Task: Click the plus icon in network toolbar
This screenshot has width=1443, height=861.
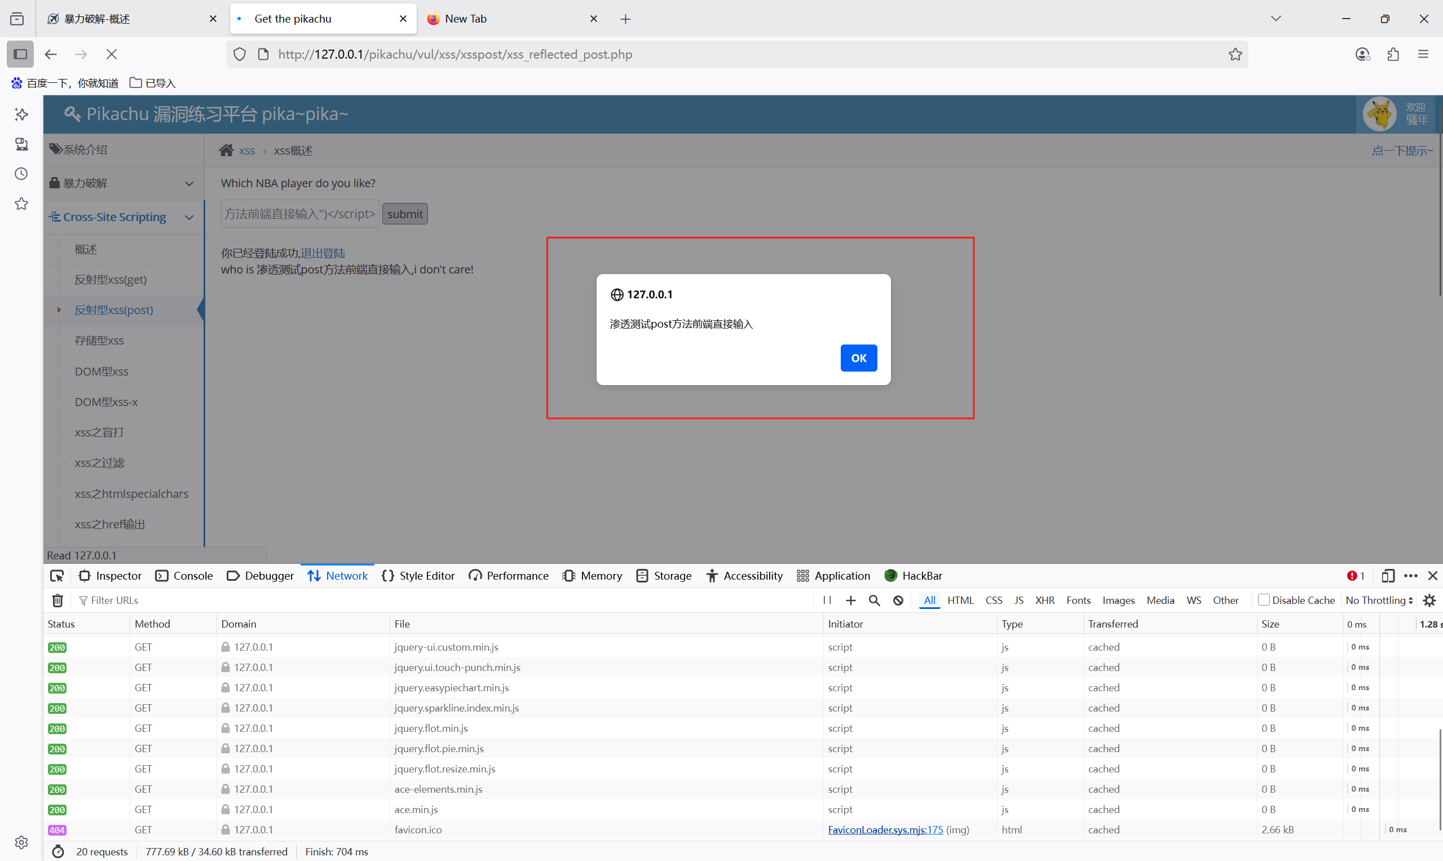Action: pos(850,601)
